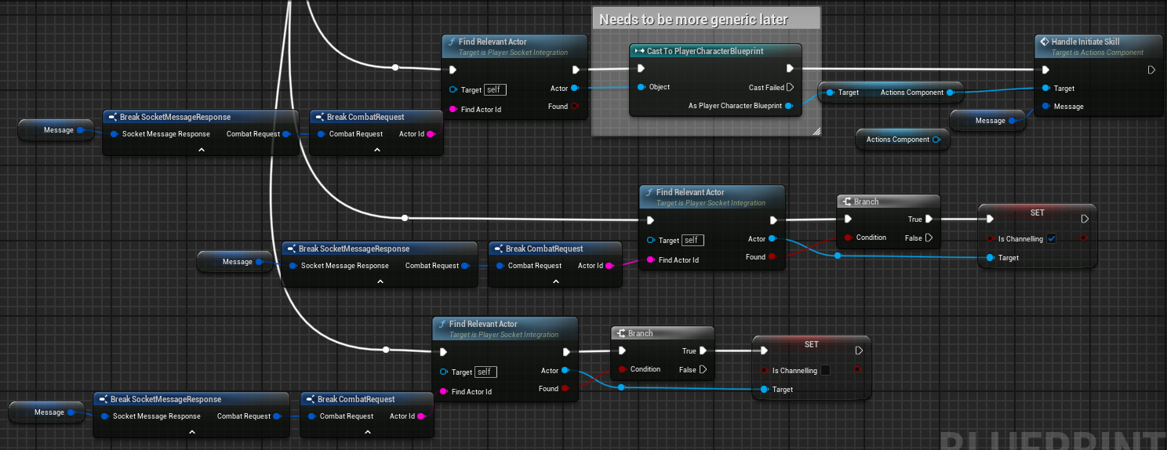This screenshot has width=1167, height=450.
Task: Click the function icon of Find Relevant Actor feeding Cast
Action: pos(451,42)
